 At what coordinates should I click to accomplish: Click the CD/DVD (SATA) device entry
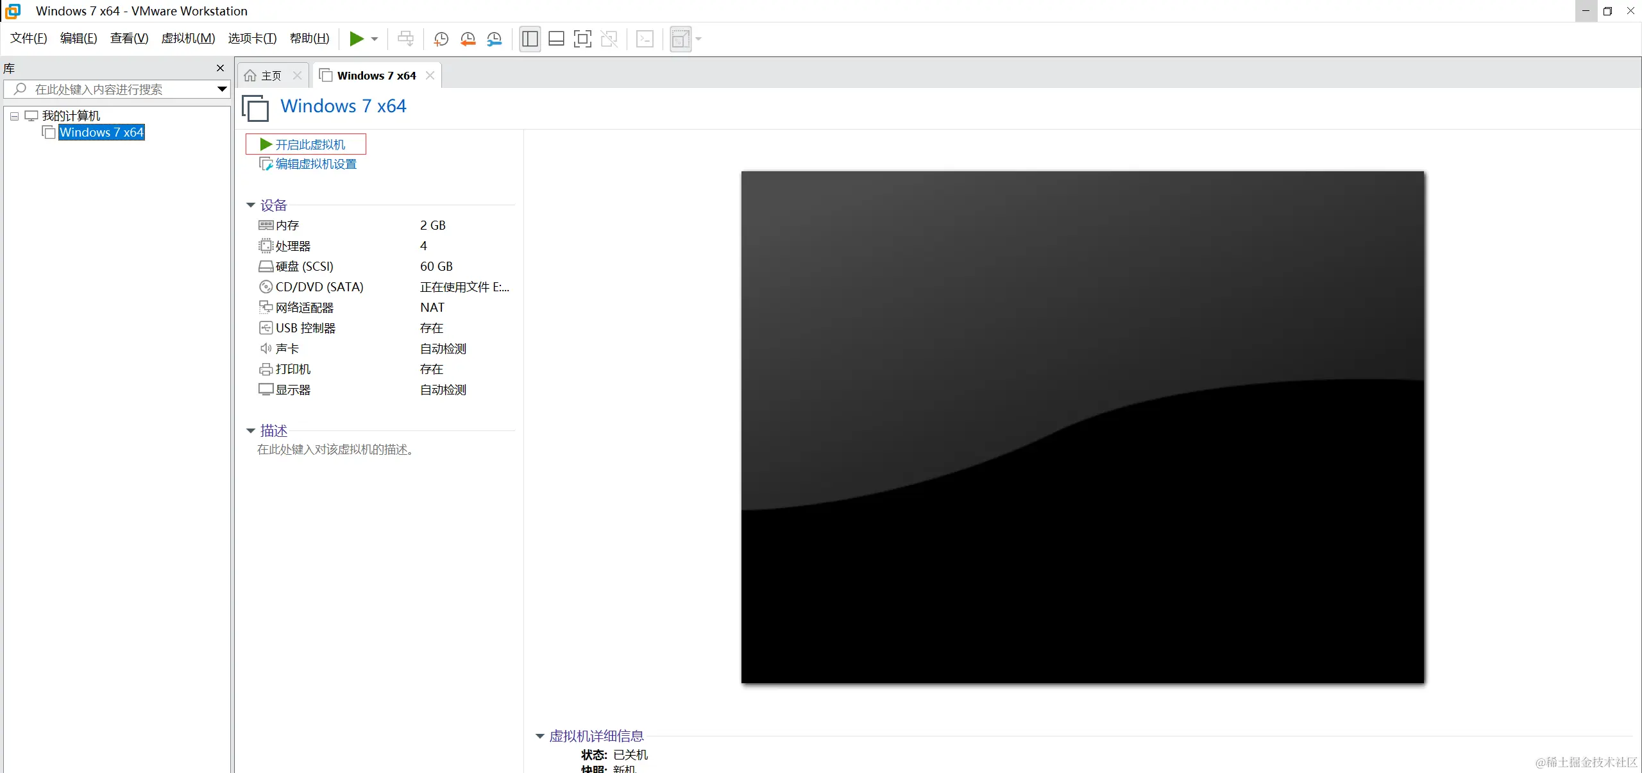319,287
